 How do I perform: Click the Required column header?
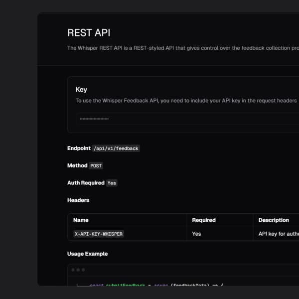click(204, 220)
